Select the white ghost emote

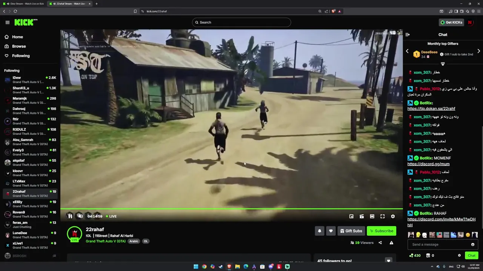[425, 235]
